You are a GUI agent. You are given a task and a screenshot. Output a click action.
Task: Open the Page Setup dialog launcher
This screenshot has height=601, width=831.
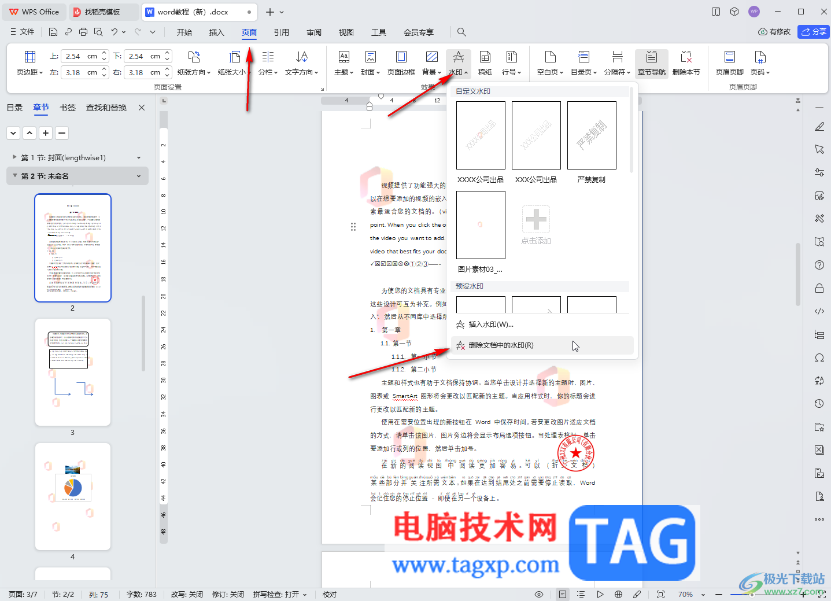[322, 89]
